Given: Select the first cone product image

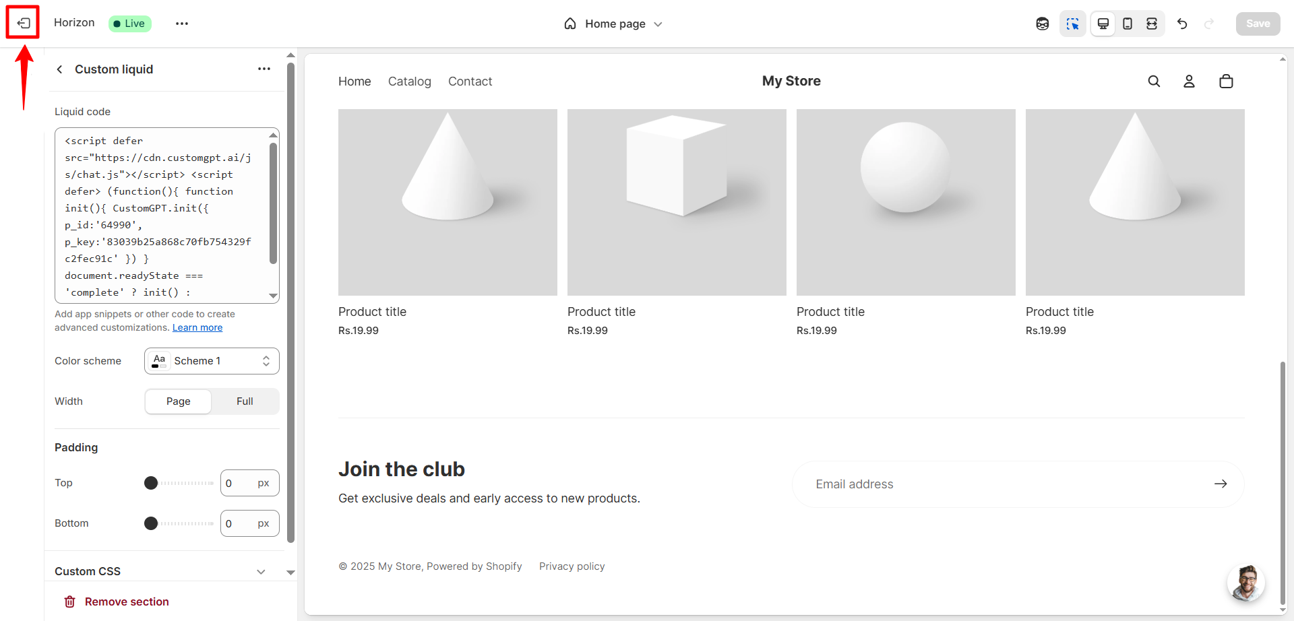Looking at the screenshot, I should tap(448, 202).
